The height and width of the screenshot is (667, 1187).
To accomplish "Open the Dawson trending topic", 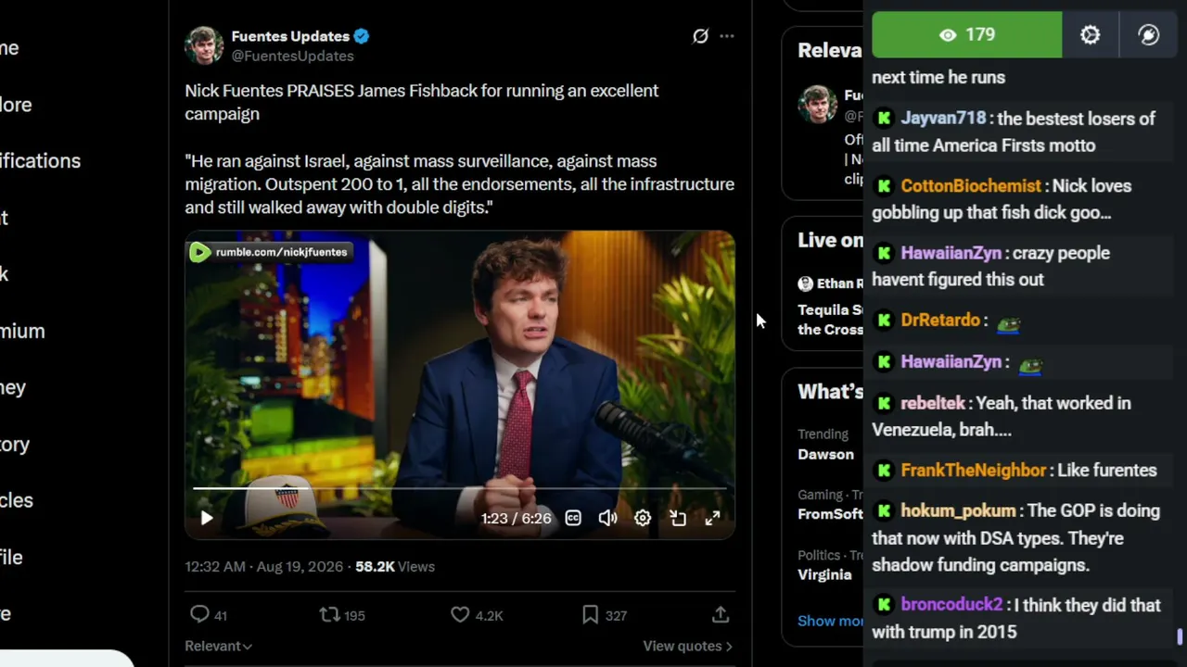I will pyautogui.click(x=825, y=454).
